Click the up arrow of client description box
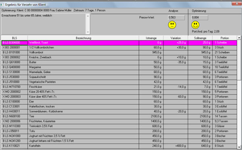This screenshot has width=242, height=150. tap(88, 16)
